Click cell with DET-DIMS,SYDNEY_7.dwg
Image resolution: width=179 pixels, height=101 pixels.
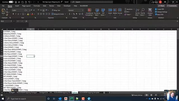[12, 74]
